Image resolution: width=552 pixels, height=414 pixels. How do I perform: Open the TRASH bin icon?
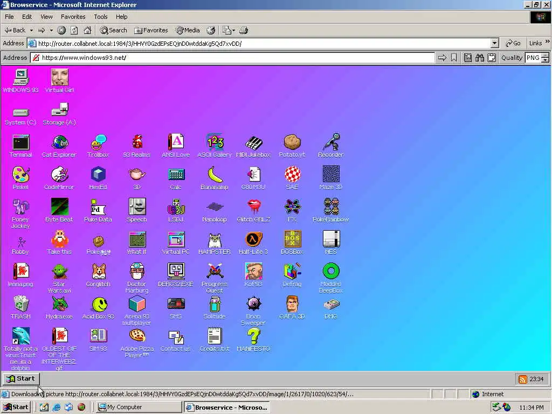[21, 308]
